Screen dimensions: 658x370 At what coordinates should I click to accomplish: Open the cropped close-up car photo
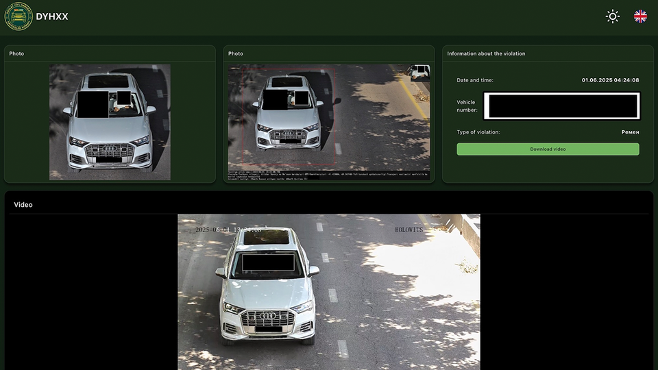(110, 122)
